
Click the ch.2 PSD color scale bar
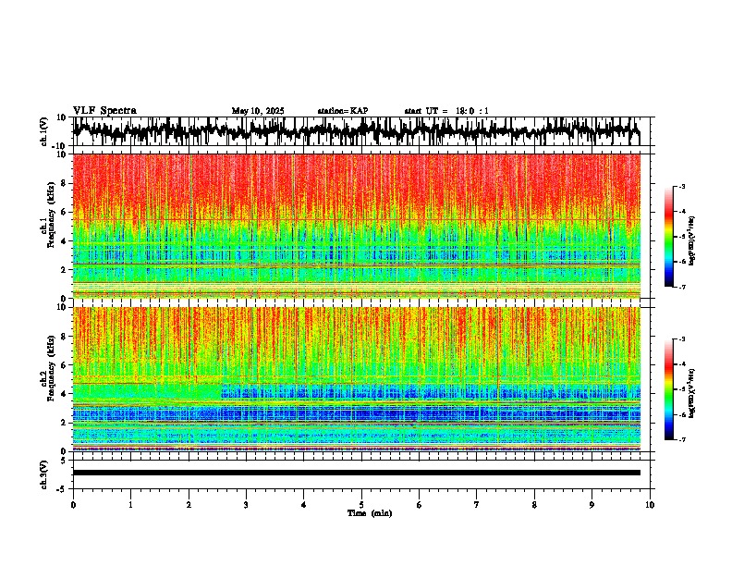pyautogui.click(x=669, y=389)
